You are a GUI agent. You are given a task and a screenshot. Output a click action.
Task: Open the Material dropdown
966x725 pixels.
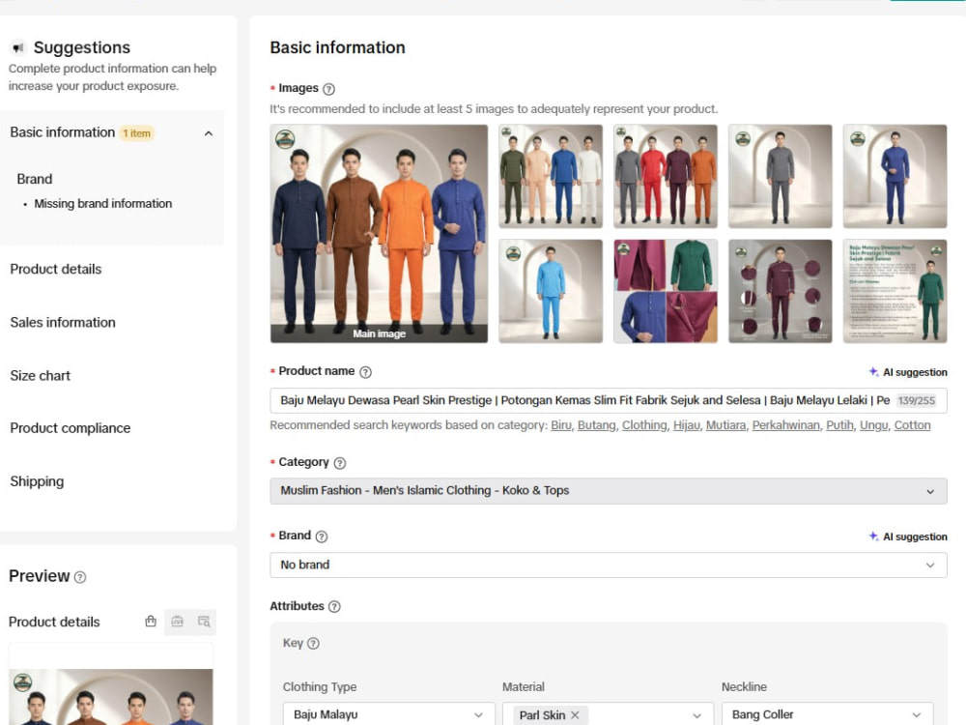(x=608, y=714)
